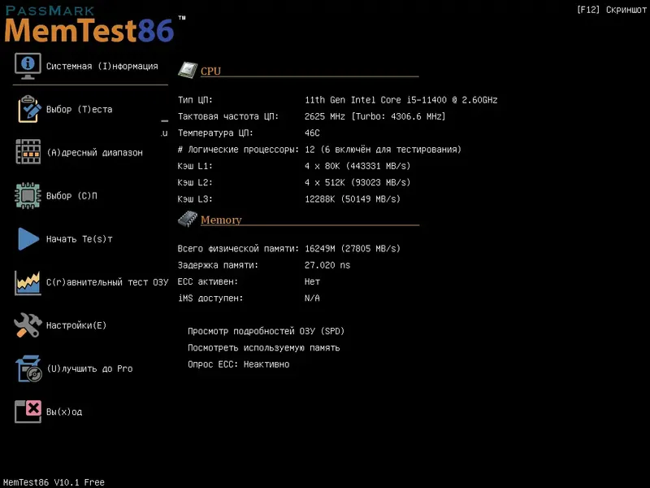This screenshot has width=650, height=488.
Task: Click L1 cache value 4 x 80K
Action: coord(357,166)
